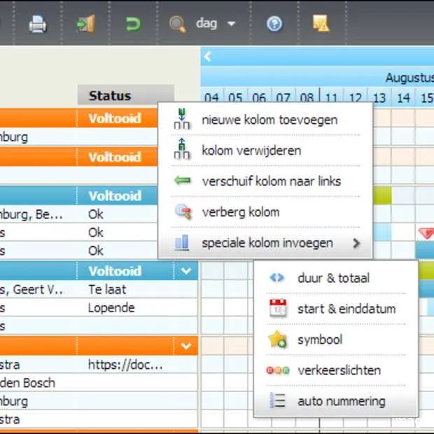434x434 pixels.
Task: Add 'verkeerslichten' traffic lights column
Action: 339,370
